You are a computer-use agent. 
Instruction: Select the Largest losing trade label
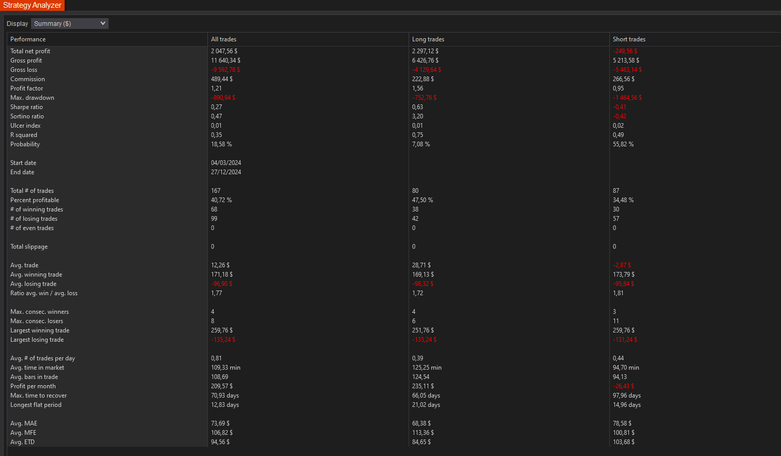coord(37,340)
